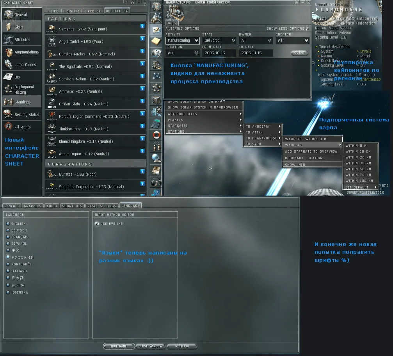The height and width of the screenshot is (356, 393).
Task: Choose Show Solar System in Mapbrowser
Action: pos(203,107)
